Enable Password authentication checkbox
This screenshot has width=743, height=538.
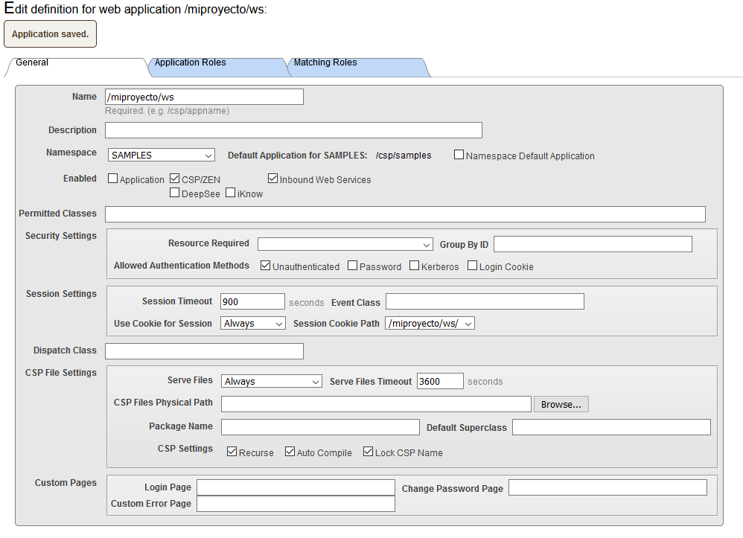click(353, 266)
